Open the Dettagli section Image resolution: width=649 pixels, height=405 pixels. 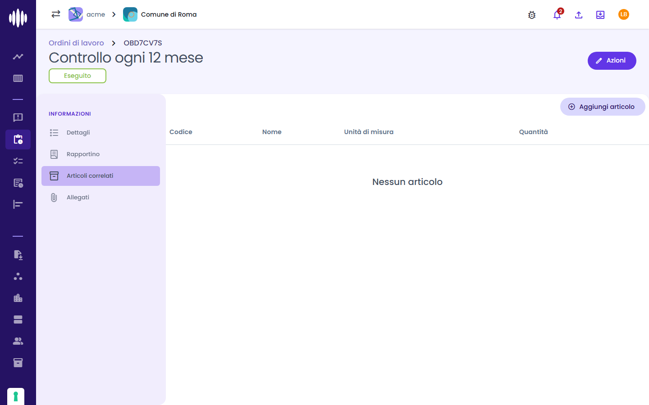101,133
